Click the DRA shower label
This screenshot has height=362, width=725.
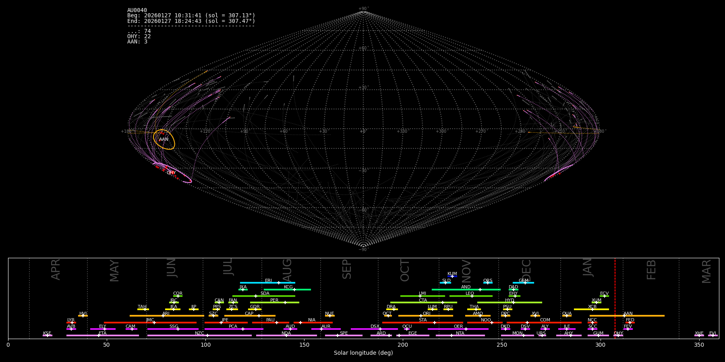coord(391,307)
